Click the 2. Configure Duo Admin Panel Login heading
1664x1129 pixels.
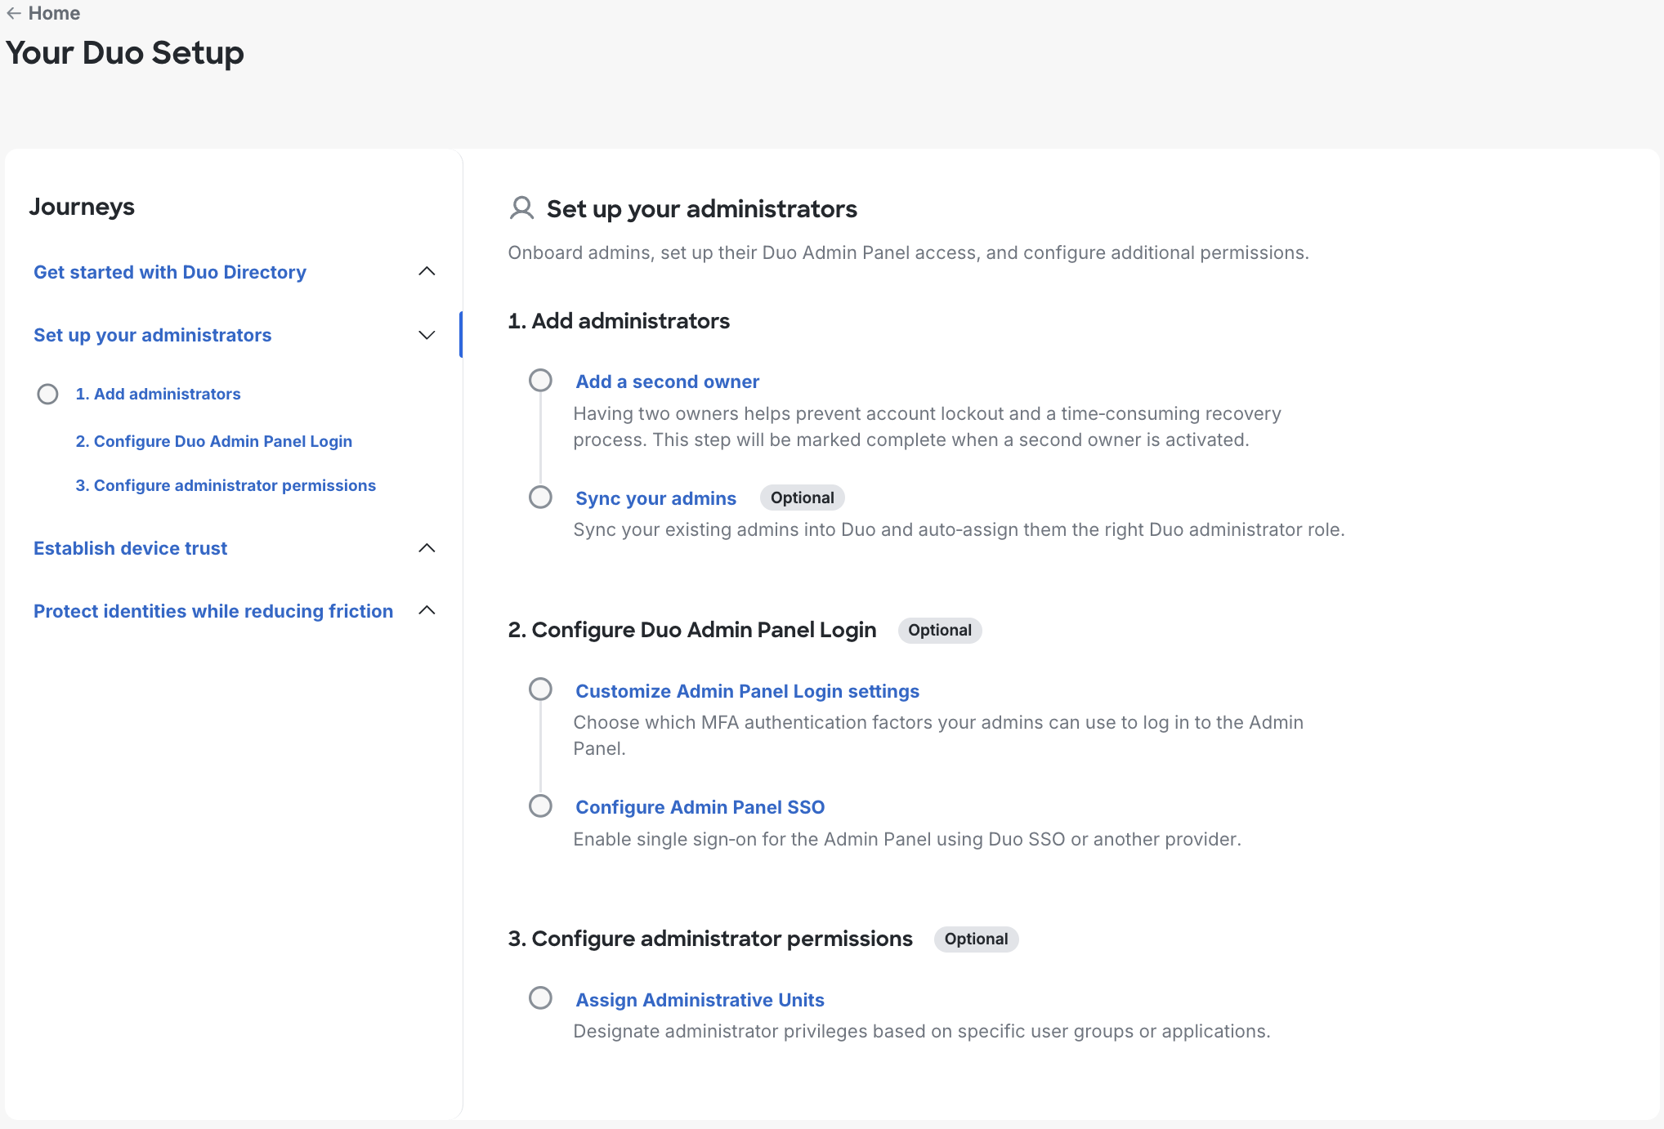click(x=692, y=630)
